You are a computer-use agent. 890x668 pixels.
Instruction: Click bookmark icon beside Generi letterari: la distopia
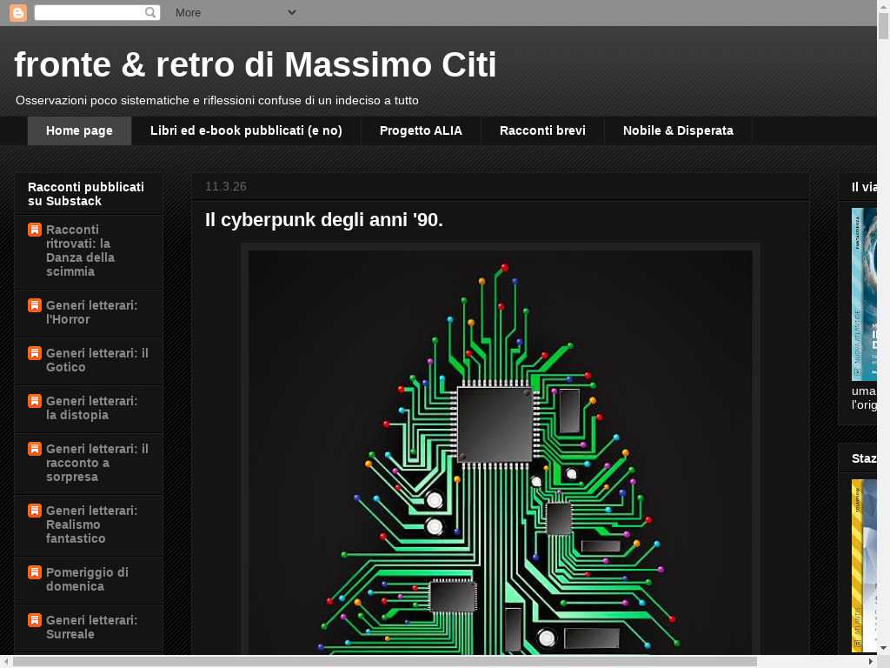coord(35,401)
